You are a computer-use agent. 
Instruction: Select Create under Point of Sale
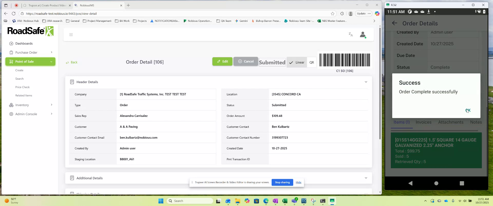pyautogui.click(x=19, y=70)
